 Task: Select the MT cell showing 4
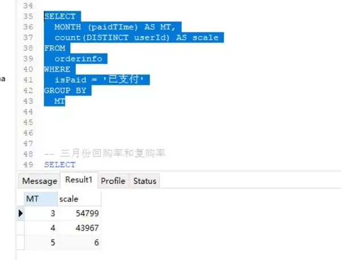click(x=41, y=228)
